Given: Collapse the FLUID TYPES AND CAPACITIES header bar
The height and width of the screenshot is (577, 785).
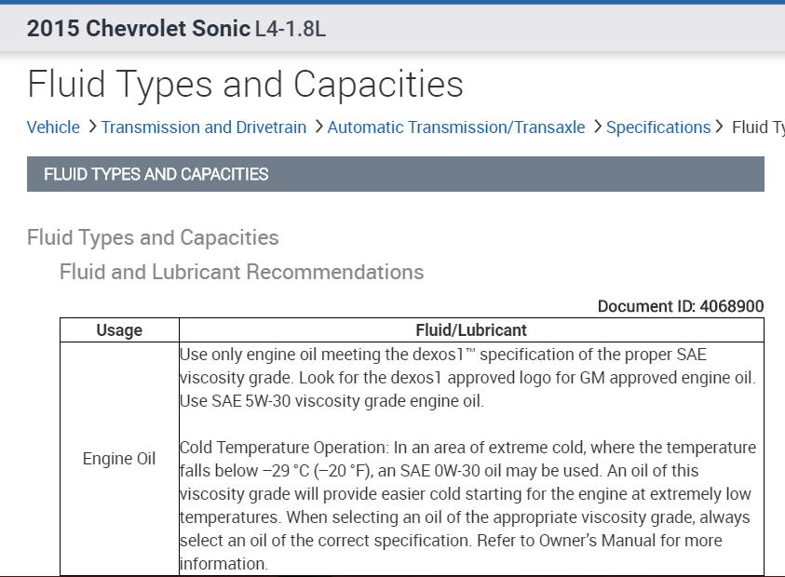Looking at the screenshot, I should (x=395, y=174).
